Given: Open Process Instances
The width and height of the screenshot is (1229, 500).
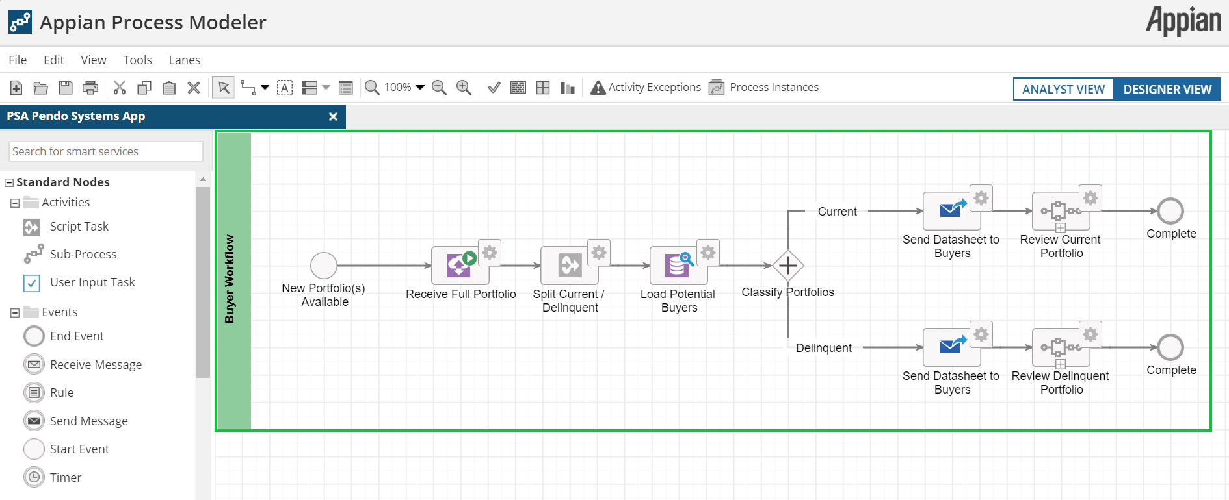Looking at the screenshot, I should [763, 87].
